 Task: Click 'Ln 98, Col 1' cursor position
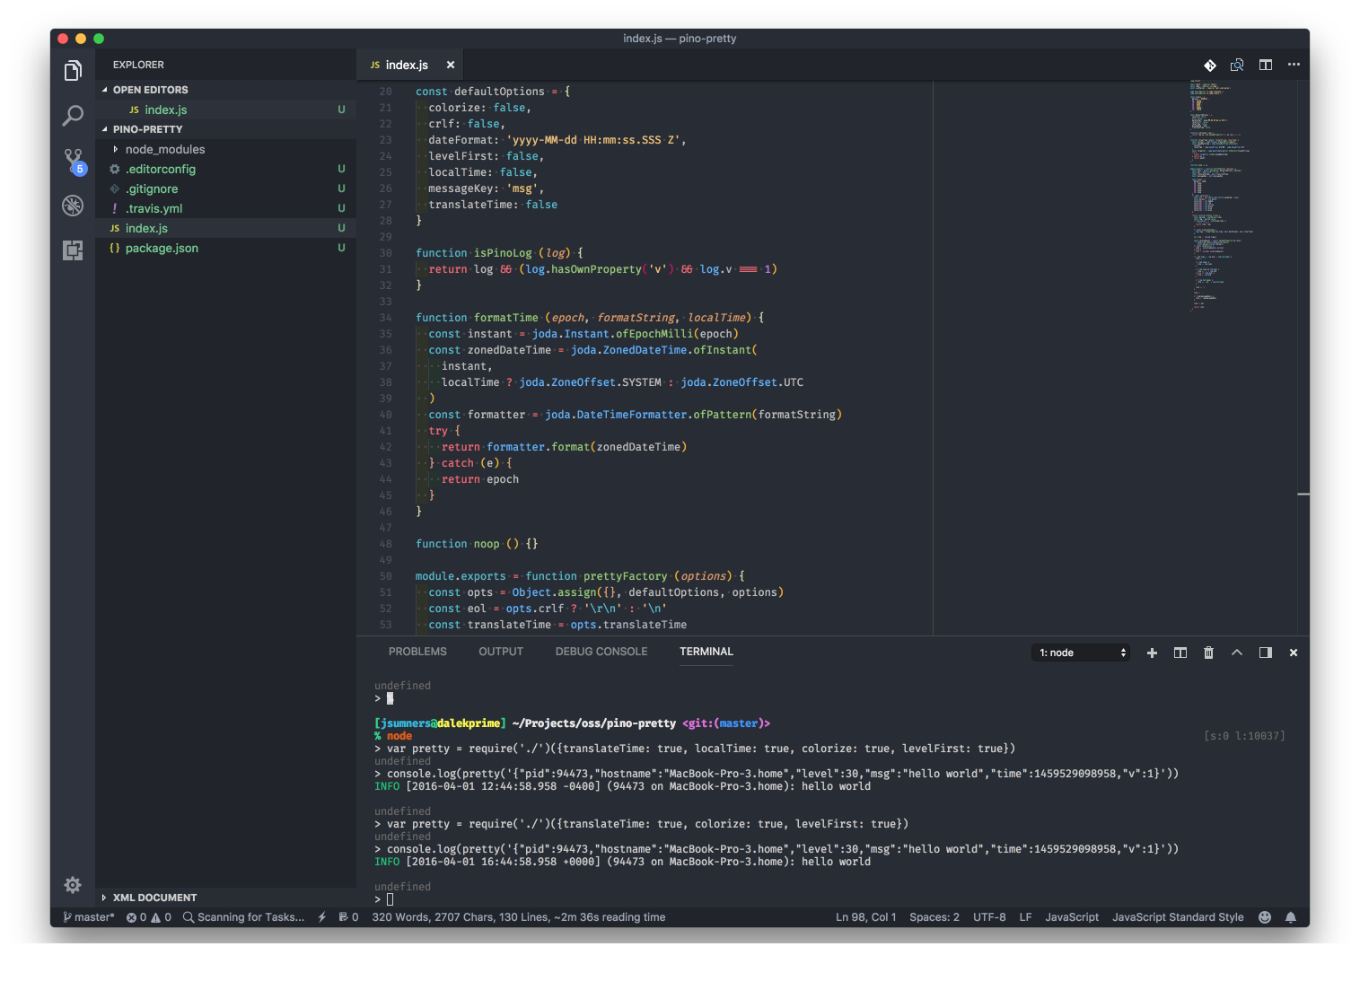(x=866, y=917)
